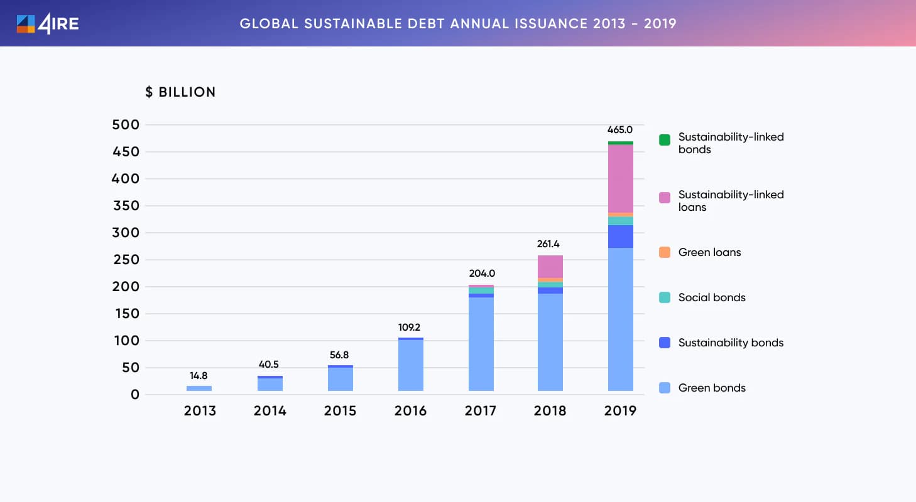
Task: Click the '2014' x-axis label
Action: click(x=270, y=411)
